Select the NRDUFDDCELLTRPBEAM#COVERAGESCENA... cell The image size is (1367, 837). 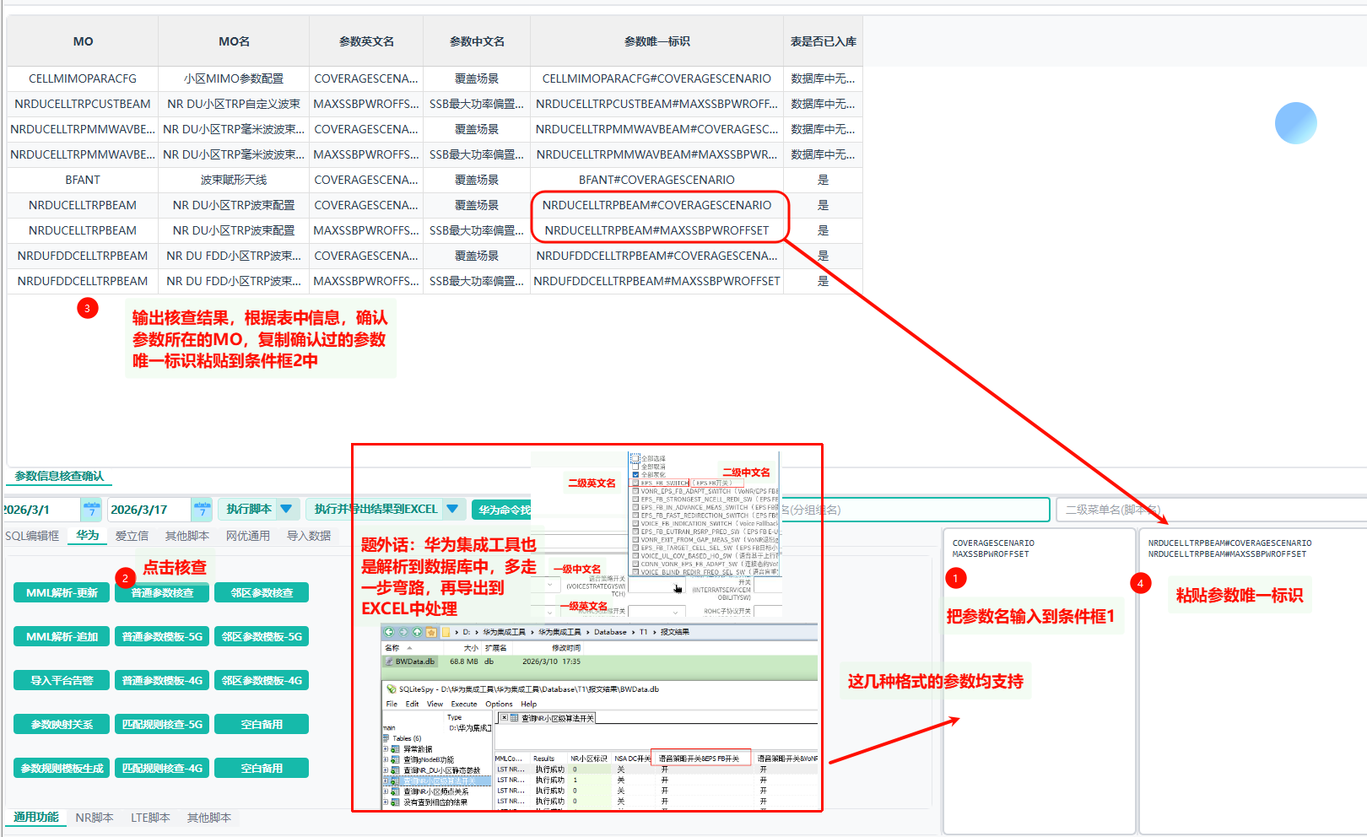(656, 256)
